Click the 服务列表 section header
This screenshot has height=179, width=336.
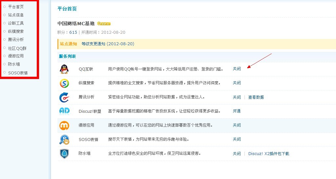coord(67,56)
